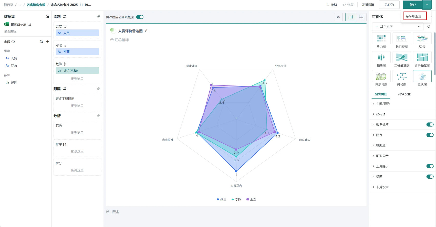Click 取消编辑 to cancel editing

(x=368, y=5)
